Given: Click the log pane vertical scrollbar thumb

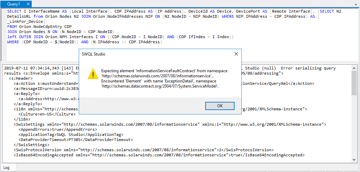Looking at the screenshot, I should tap(354, 83).
